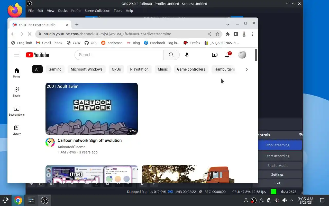This screenshot has width=329, height=206.
Task: Share this page from address bar
Action: tap(209, 34)
